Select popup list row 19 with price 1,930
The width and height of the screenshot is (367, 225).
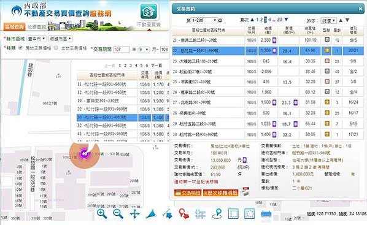click(x=123, y=101)
